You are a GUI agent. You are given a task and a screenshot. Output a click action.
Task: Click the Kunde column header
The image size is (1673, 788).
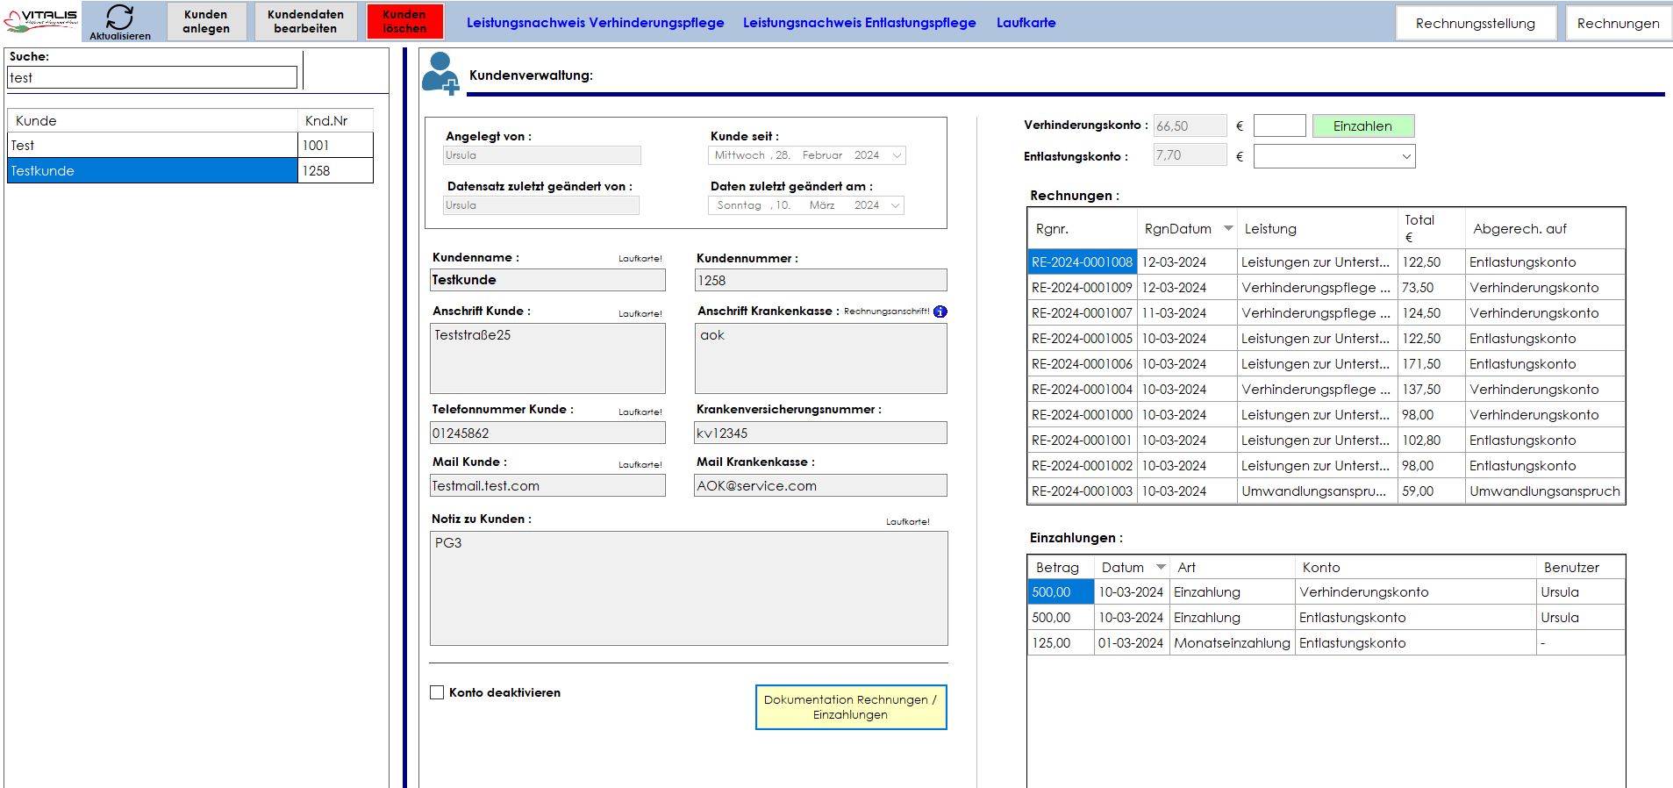[153, 121]
